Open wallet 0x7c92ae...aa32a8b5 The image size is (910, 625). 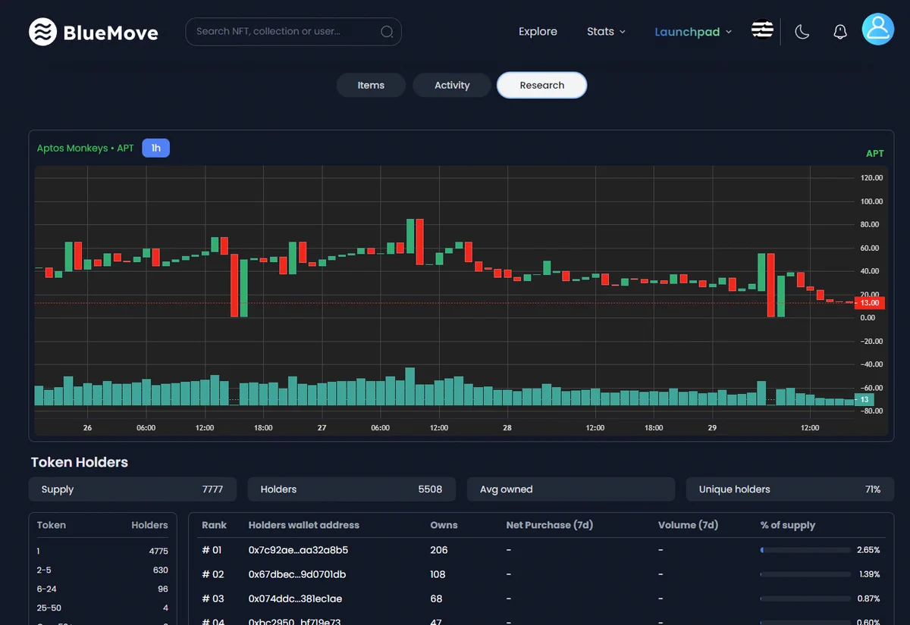pyautogui.click(x=298, y=550)
